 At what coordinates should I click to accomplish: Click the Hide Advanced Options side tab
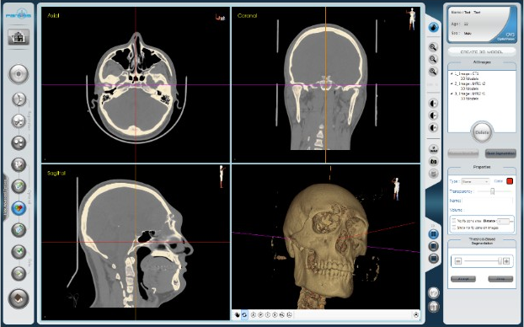pyautogui.click(x=5, y=197)
